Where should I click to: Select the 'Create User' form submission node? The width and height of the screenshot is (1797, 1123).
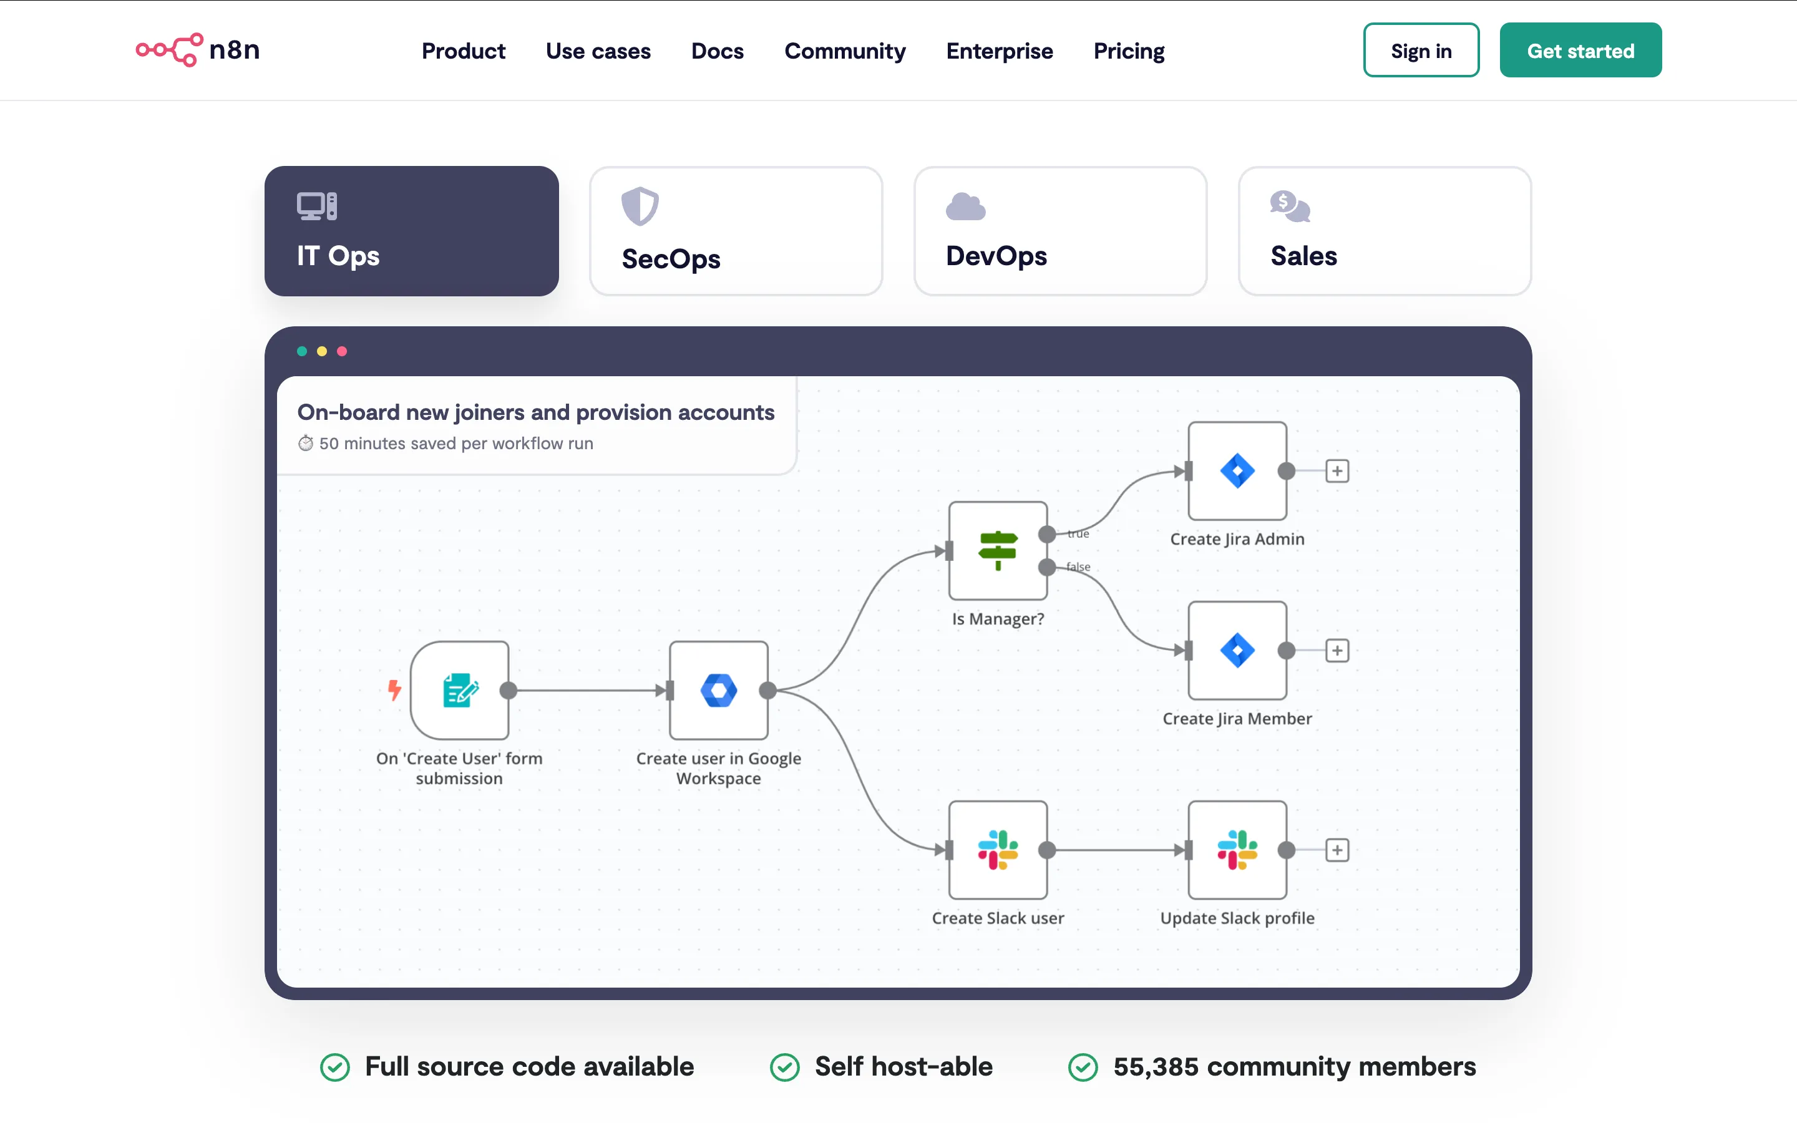pyautogui.click(x=460, y=691)
